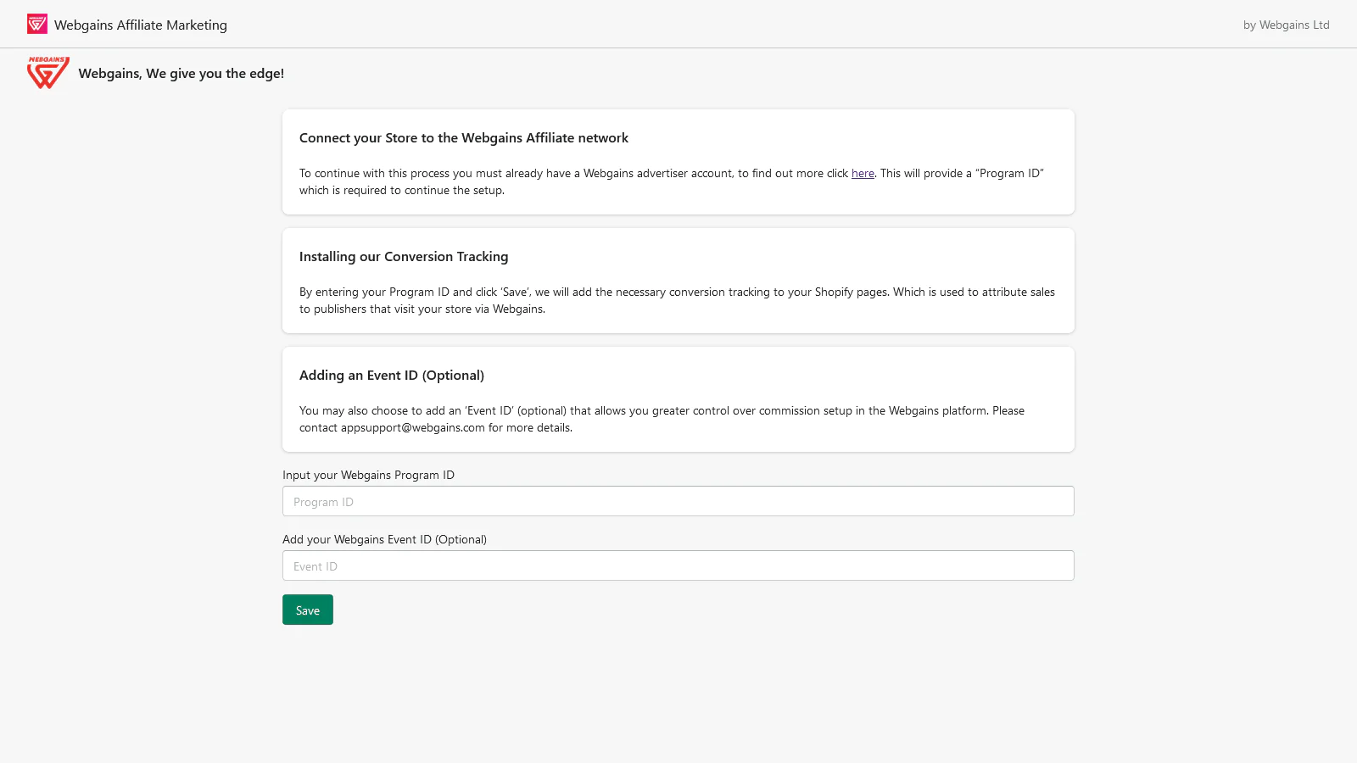Viewport: 1357px width, 763px height.
Task: Click the small Webgains app icon in header
Action: coord(37,24)
